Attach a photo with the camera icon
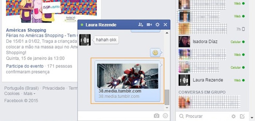This screenshot has width=255, height=121. coord(157,116)
